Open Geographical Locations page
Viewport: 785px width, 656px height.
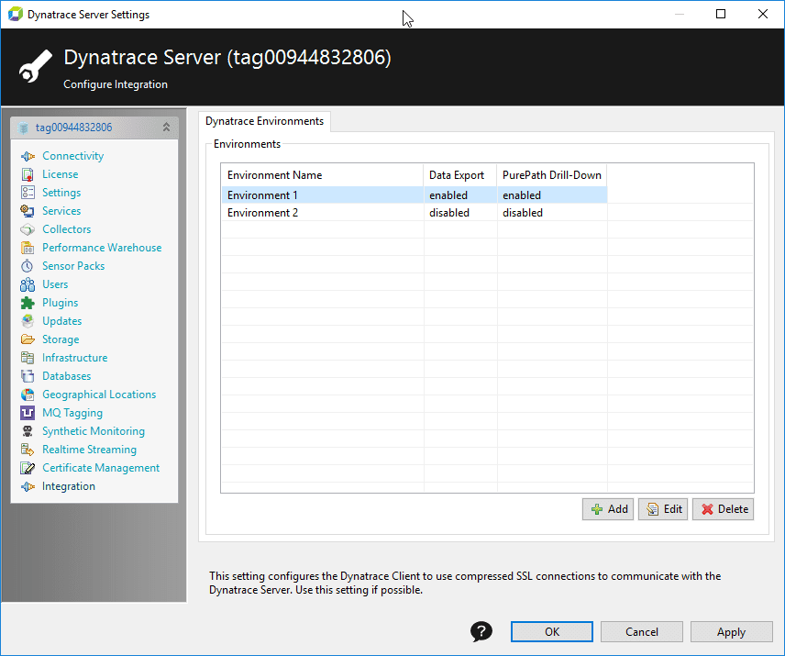point(99,395)
